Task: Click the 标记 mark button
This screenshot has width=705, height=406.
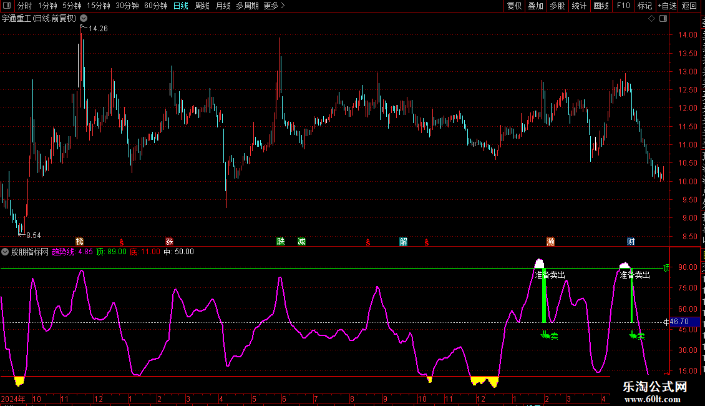Action: pos(644,6)
